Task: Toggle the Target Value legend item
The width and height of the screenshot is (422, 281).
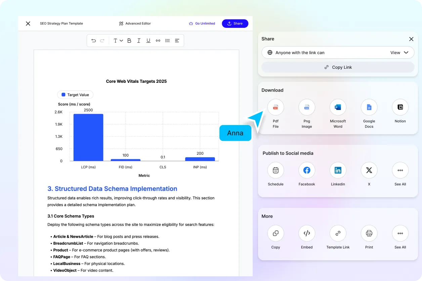Action: click(75, 95)
